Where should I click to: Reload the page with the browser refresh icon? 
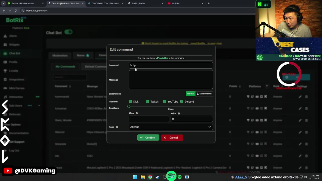(x=16, y=11)
